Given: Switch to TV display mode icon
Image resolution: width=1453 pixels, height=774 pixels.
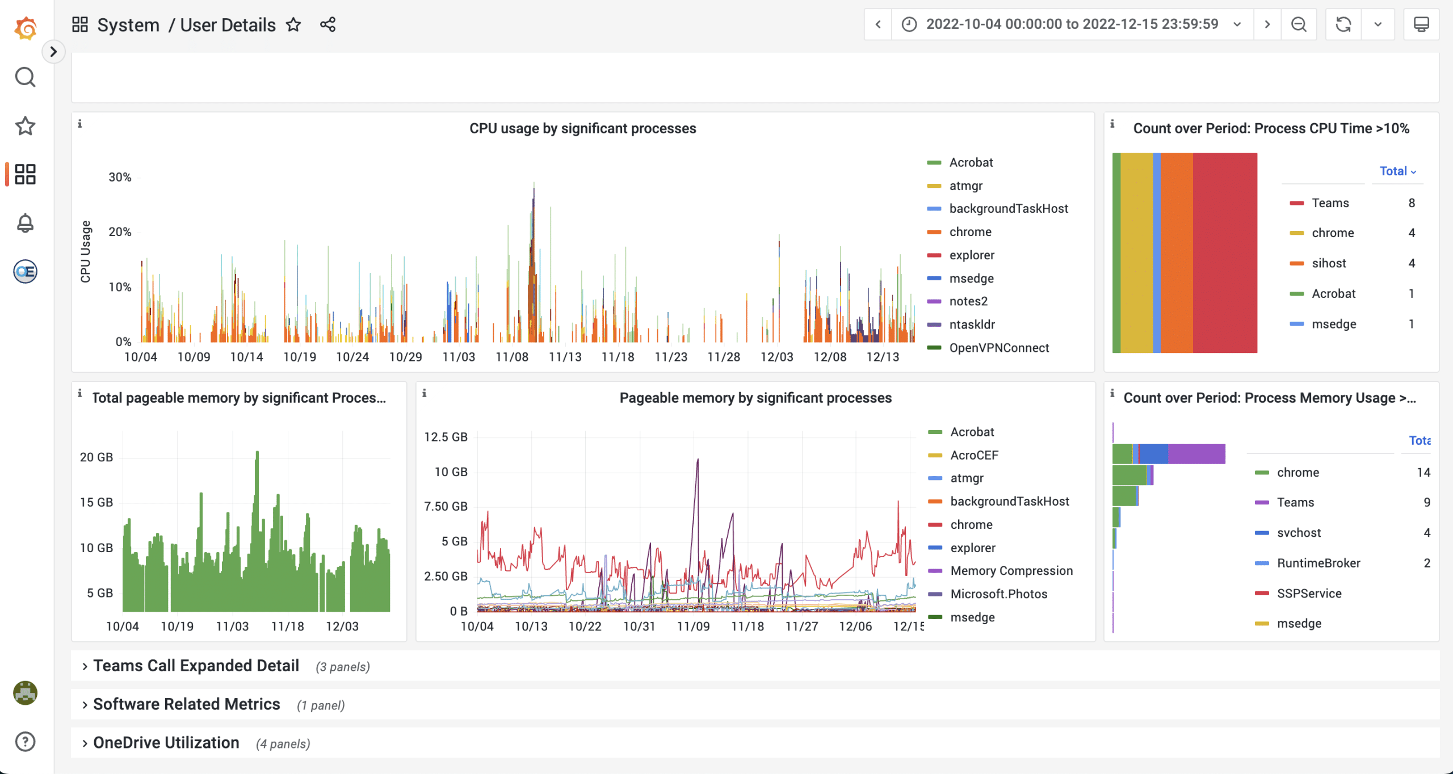Looking at the screenshot, I should (x=1421, y=24).
